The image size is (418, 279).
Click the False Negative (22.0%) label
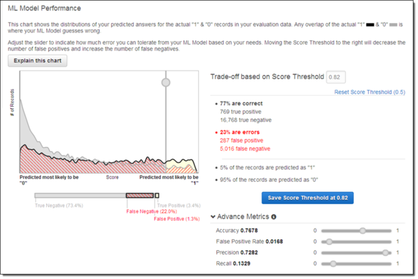[151, 211]
